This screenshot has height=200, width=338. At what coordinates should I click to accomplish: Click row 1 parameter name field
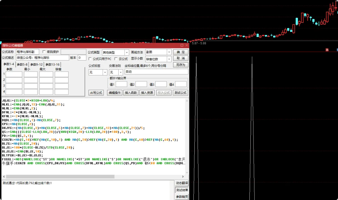pyautogui.click(x=14, y=74)
